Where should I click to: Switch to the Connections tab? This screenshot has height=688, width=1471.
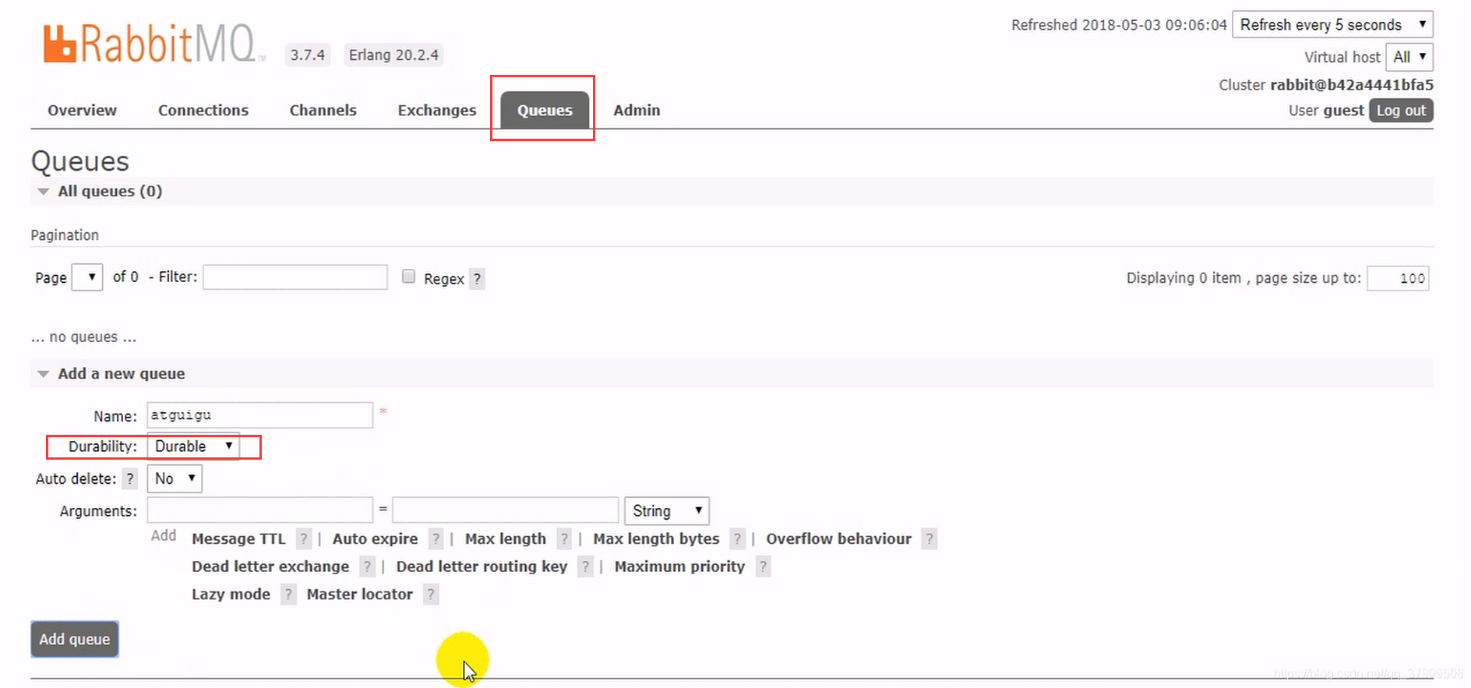[x=203, y=110]
